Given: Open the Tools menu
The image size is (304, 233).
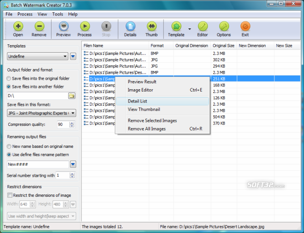Looking at the screenshot, I should [x=58, y=14].
